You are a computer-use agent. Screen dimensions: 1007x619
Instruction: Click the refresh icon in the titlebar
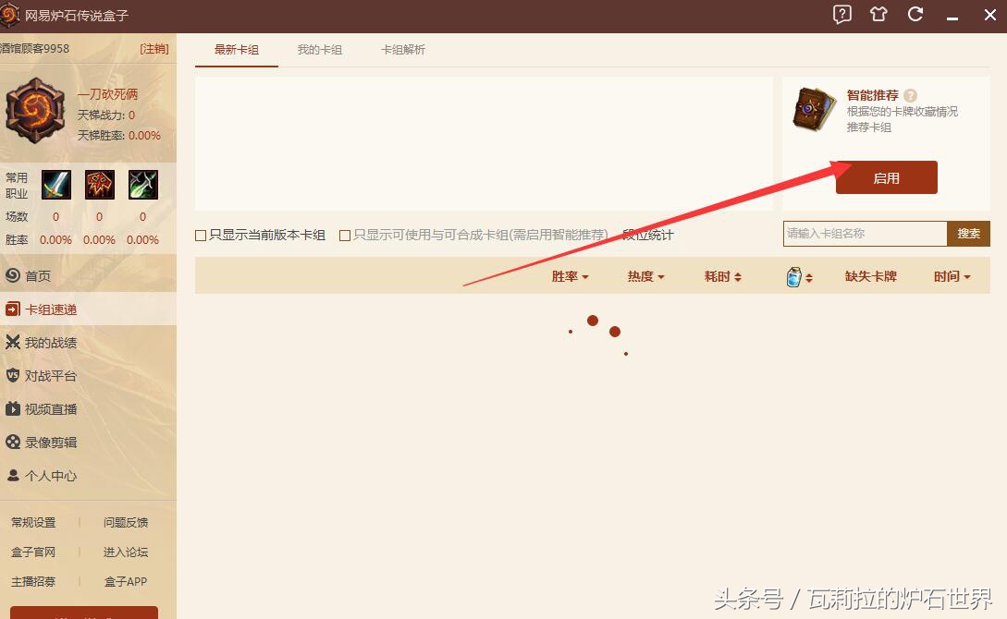tap(915, 15)
